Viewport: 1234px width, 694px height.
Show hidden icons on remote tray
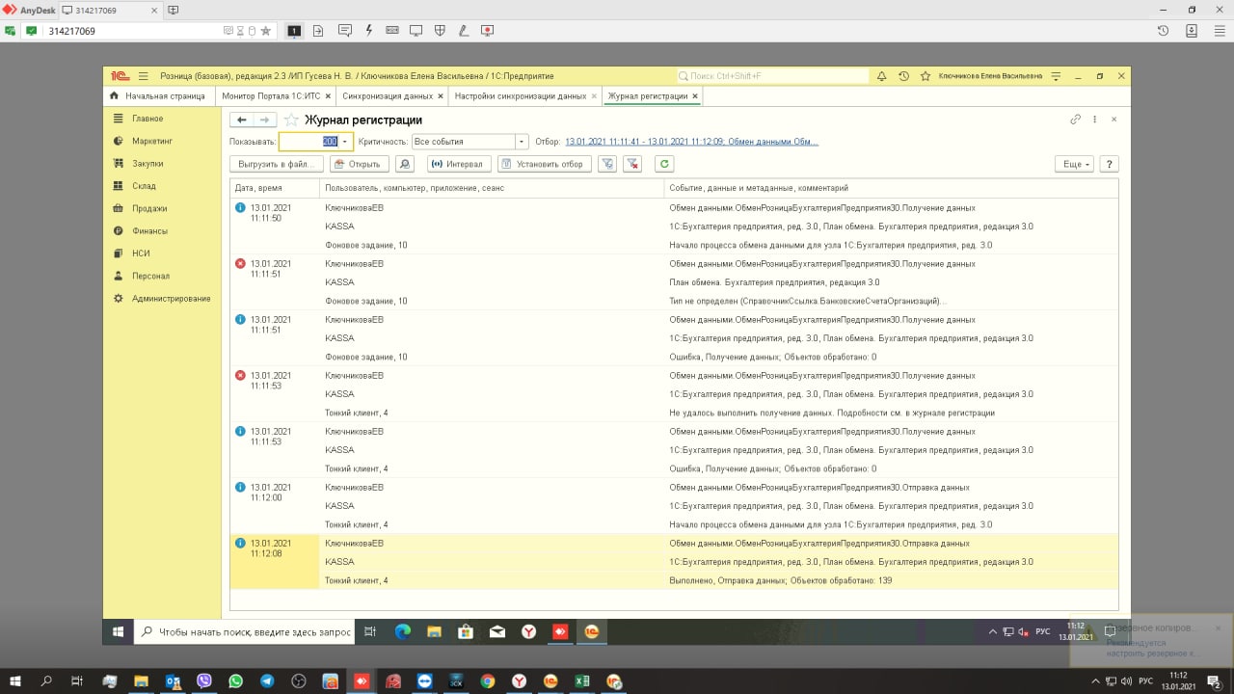[993, 631]
